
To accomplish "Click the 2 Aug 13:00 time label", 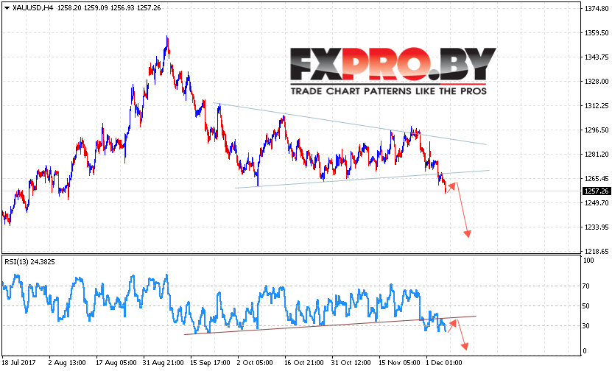I will 67,362.
